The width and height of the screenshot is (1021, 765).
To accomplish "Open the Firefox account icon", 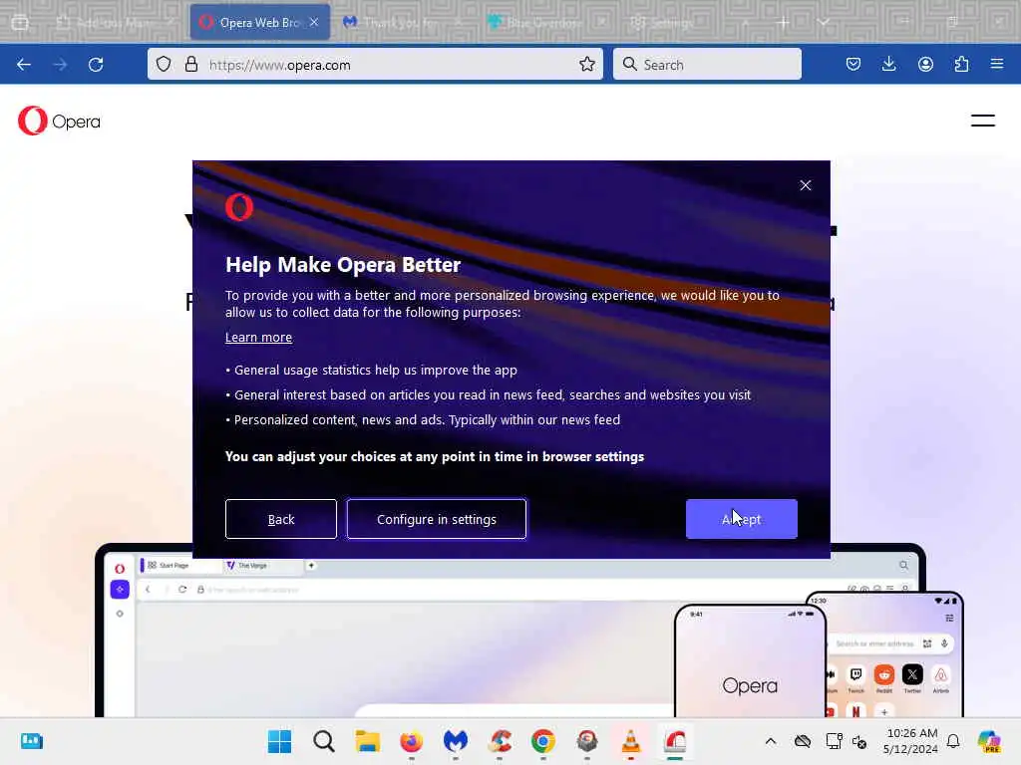I will click(925, 65).
